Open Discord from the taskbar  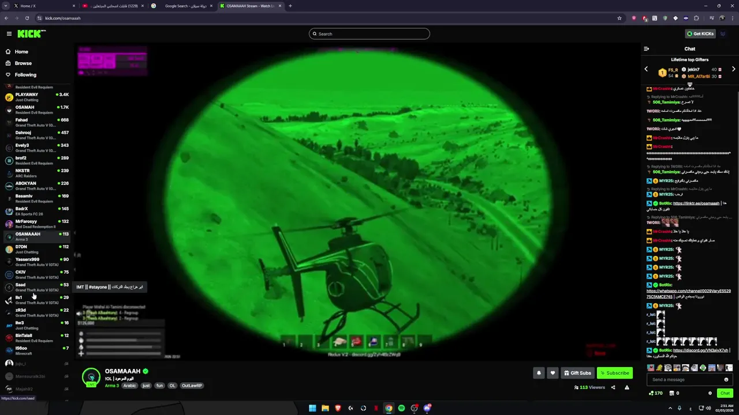click(427, 408)
